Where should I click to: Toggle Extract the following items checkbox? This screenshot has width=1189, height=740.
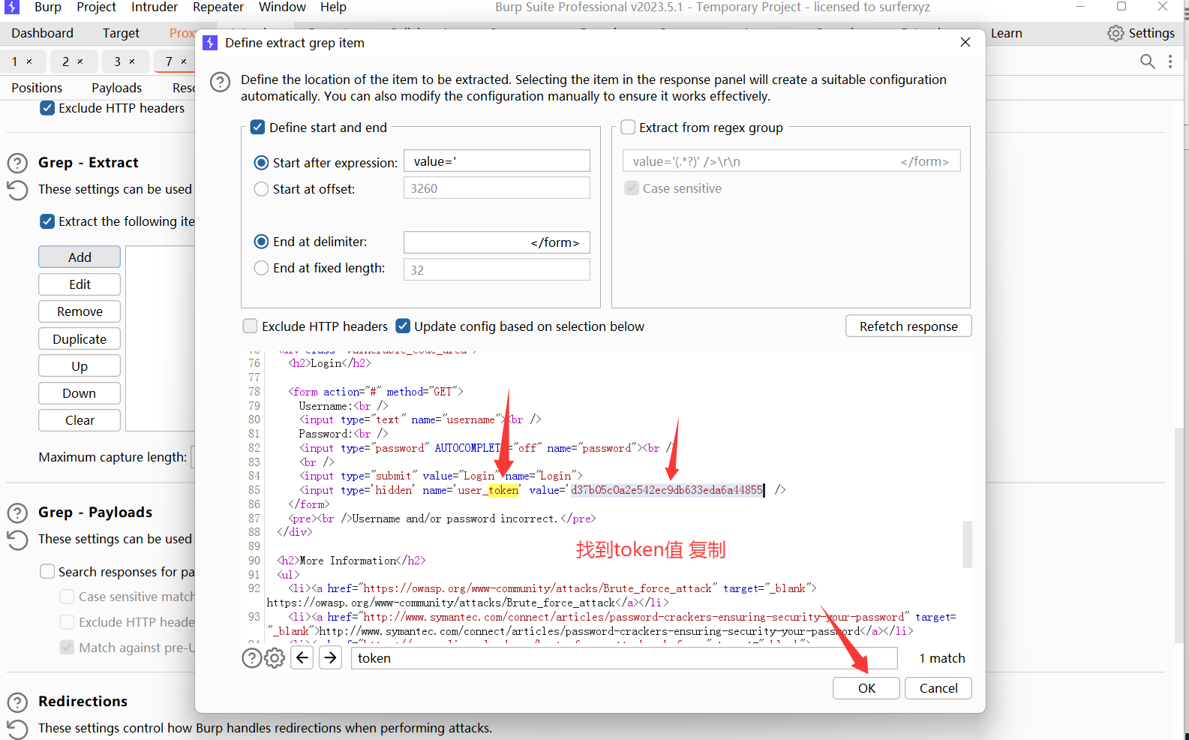tap(47, 221)
